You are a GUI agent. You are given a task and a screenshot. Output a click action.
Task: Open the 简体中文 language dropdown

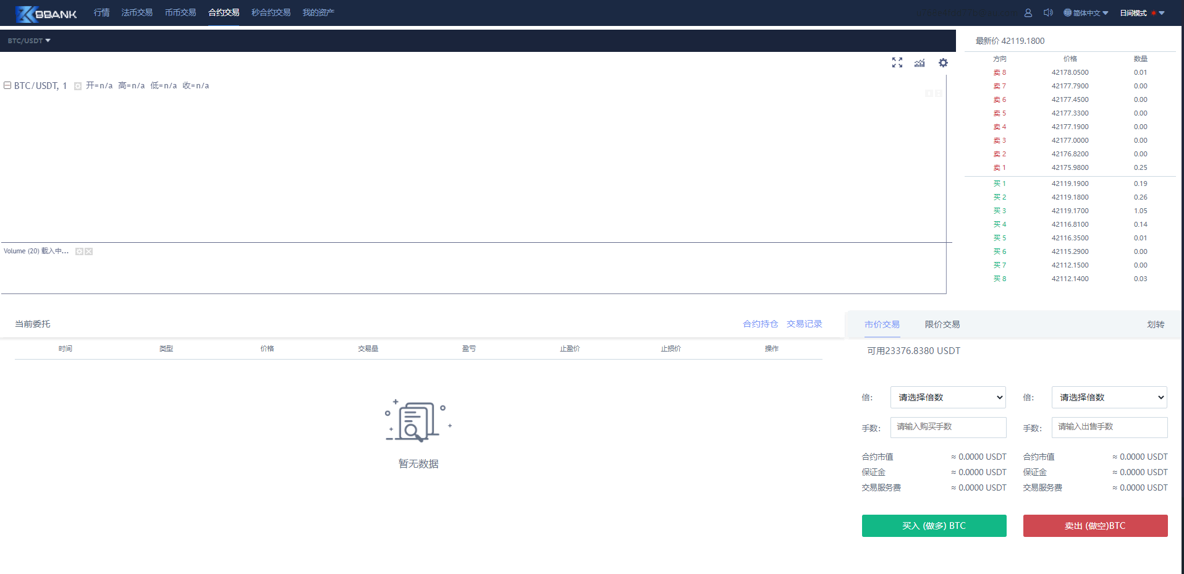(x=1086, y=13)
